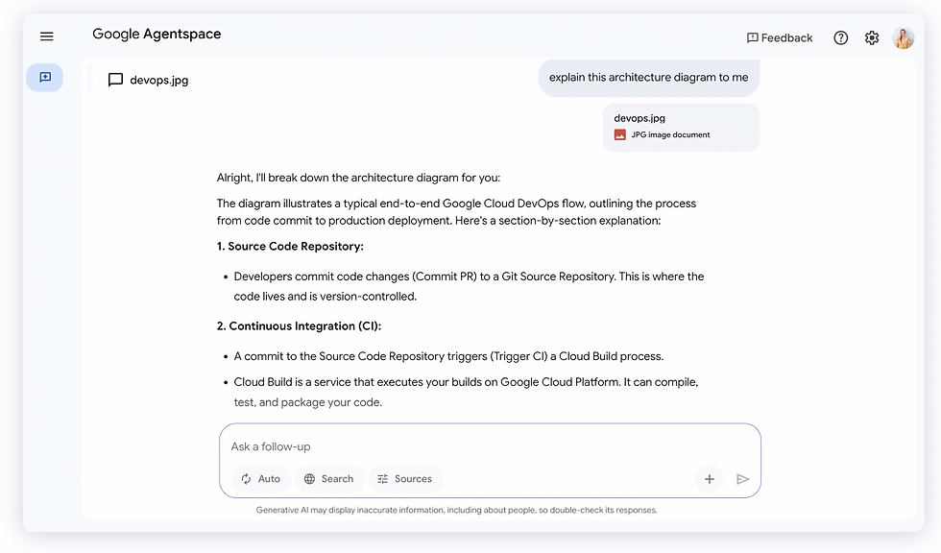Viewport: 941px width, 553px height.
Task: Open the hamburger main menu
Action: [x=47, y=36]
